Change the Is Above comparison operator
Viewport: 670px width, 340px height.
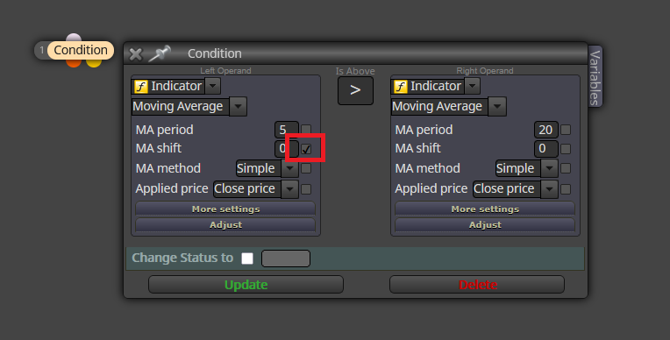355,90
